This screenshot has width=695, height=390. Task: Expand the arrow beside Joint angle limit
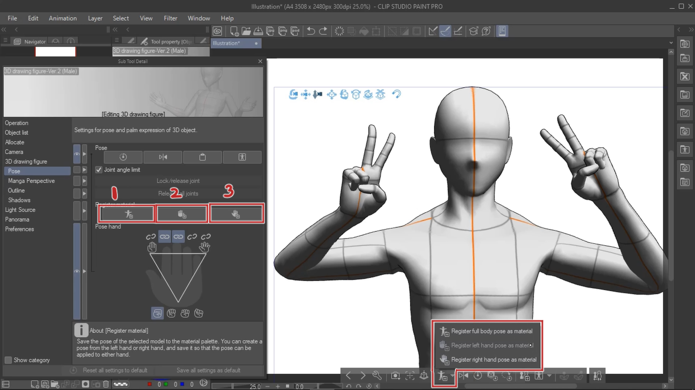coord(84,170)
